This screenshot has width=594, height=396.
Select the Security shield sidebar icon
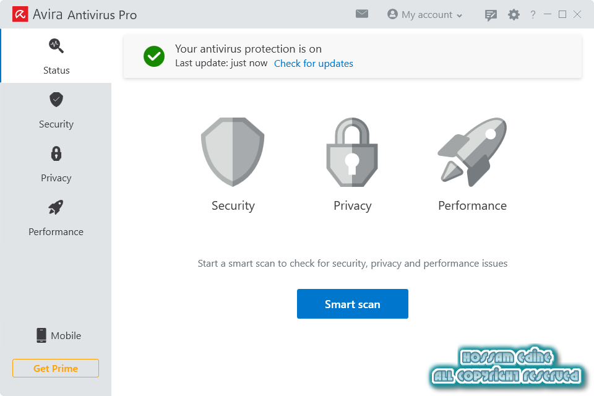56,100
